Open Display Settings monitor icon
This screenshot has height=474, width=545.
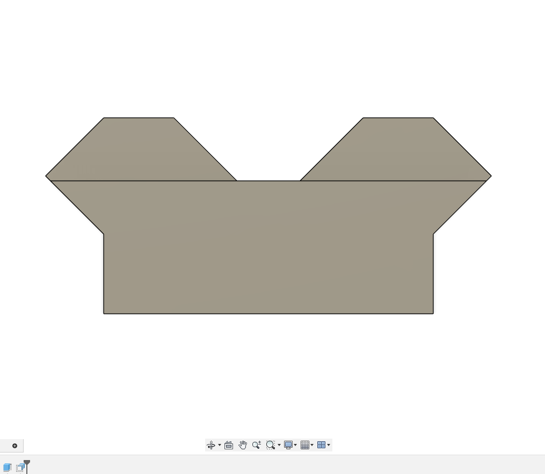288,445
